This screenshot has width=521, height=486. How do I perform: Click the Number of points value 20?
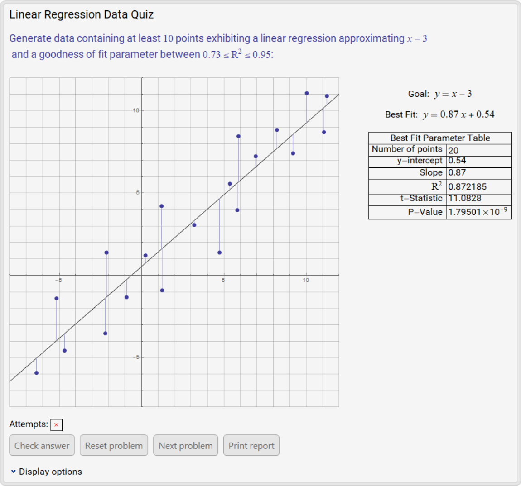click(452, 149)
